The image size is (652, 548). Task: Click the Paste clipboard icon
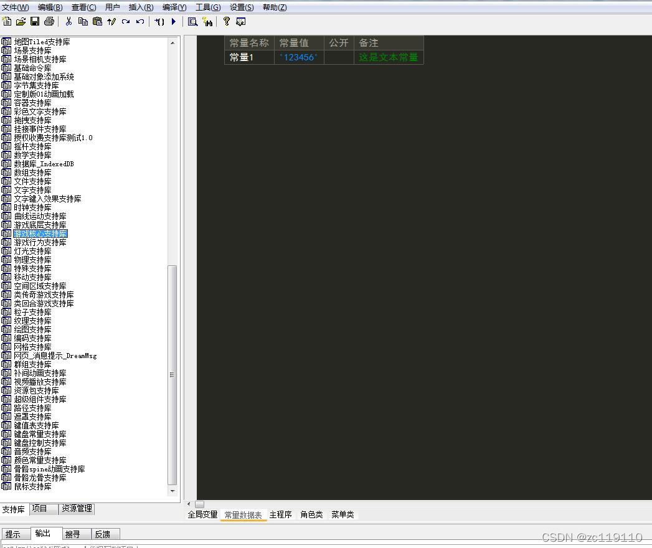[97, 22]
